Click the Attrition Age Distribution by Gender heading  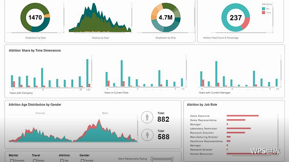click(35, 104)
